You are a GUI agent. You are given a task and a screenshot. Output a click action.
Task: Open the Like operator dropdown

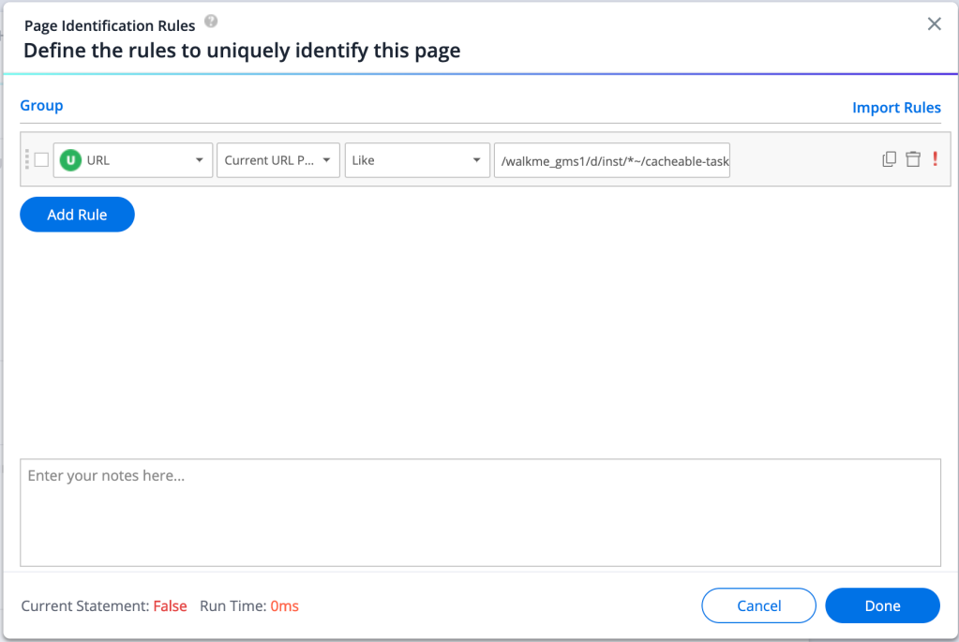pyautogui.click(x=417, y=160)
